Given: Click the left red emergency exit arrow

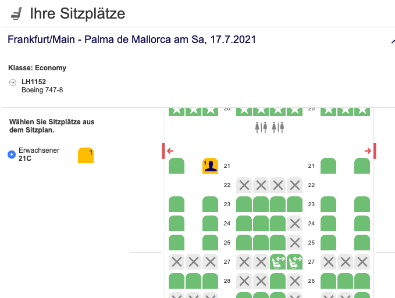Looking at the screenshot, I should pyautogui.click(x=170, y=151).
